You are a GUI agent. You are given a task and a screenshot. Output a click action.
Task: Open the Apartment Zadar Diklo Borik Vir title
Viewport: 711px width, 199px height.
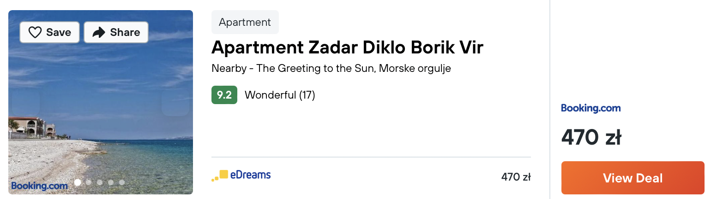tap(347, 47)
